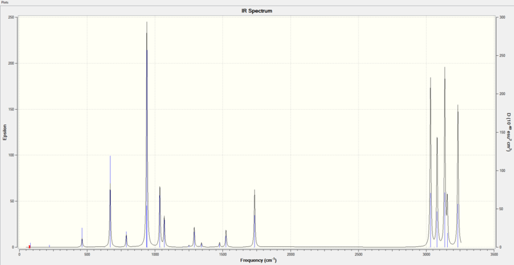Viewport: 514px width, 265px height.
Task: Select the peak near 1735 cm-1
Action: click(254, 219)
